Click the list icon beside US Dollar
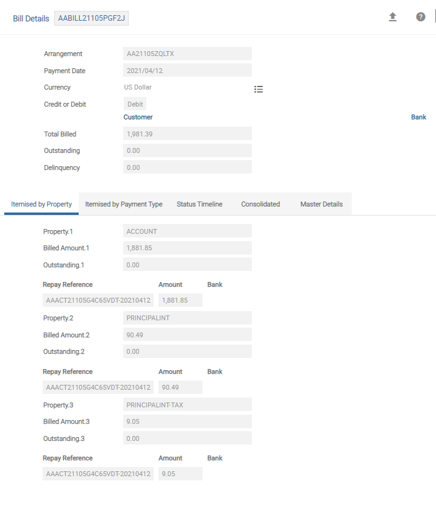436x506 pixels. 259,89
